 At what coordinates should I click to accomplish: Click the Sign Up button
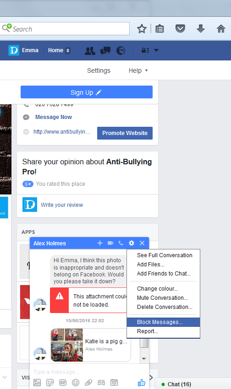point(87,92)
